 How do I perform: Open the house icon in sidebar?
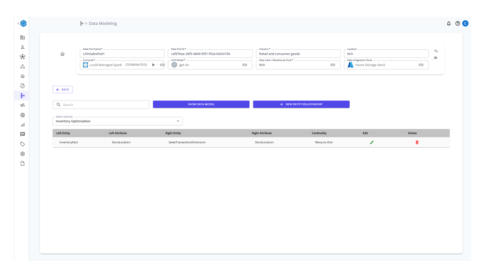(x=23, y=76)
